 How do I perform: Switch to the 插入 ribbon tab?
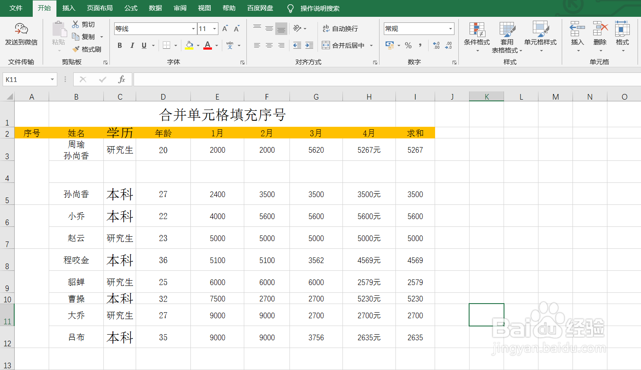(68, 8)
